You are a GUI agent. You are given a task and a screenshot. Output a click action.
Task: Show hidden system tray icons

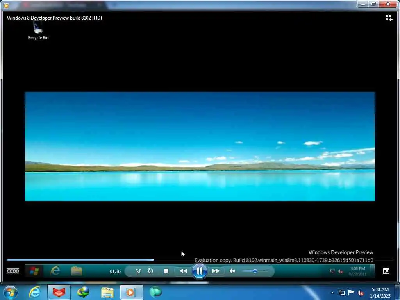332,293
